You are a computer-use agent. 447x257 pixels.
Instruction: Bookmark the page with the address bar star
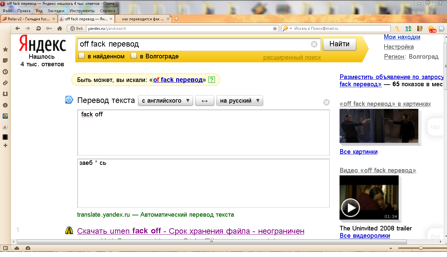tap(275, 29)
